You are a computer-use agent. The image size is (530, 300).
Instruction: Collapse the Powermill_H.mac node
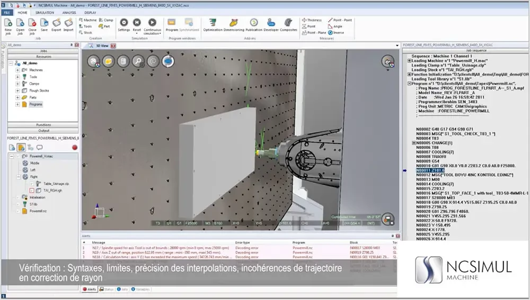(x=12, y=156)
